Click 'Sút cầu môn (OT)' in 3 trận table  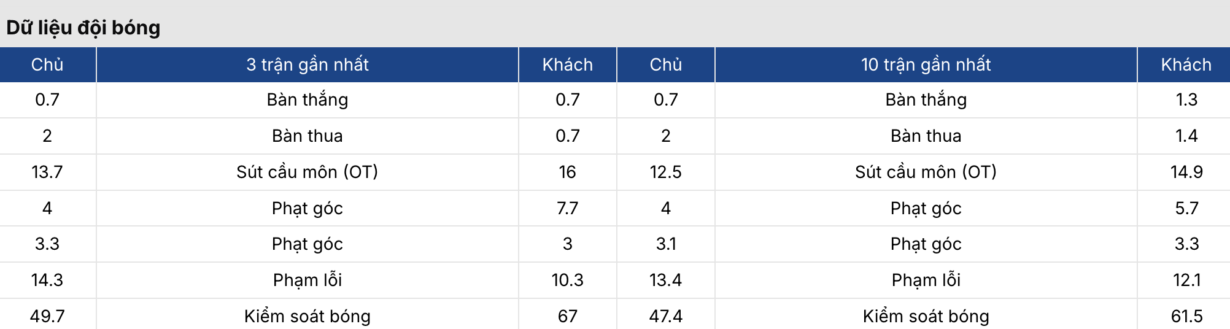coord(307,172)
